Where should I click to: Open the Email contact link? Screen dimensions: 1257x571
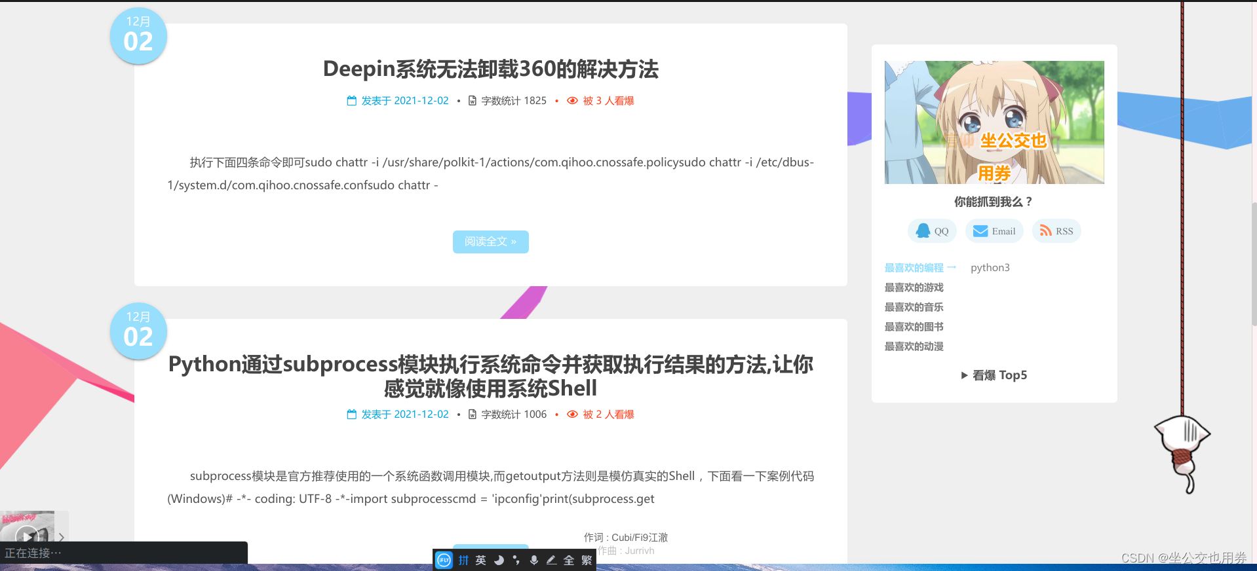(994, 231)
